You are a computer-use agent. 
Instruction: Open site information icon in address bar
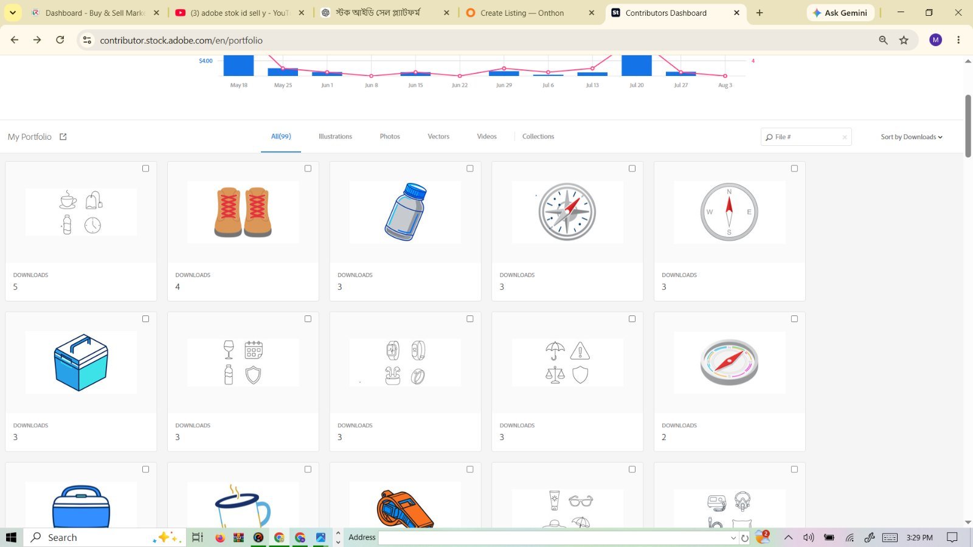87,40
